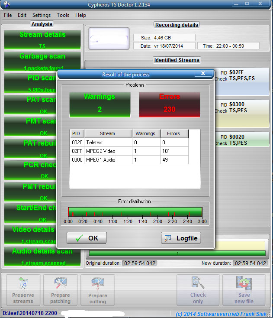Click the Check only magnifier icon
This screenshot has height=318, width=273.
click(198, 283)
